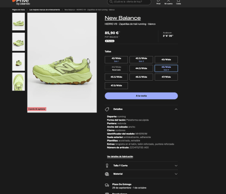Select third thumbnail showing heel view
This screenshot has width=226, height=194.
19,62
